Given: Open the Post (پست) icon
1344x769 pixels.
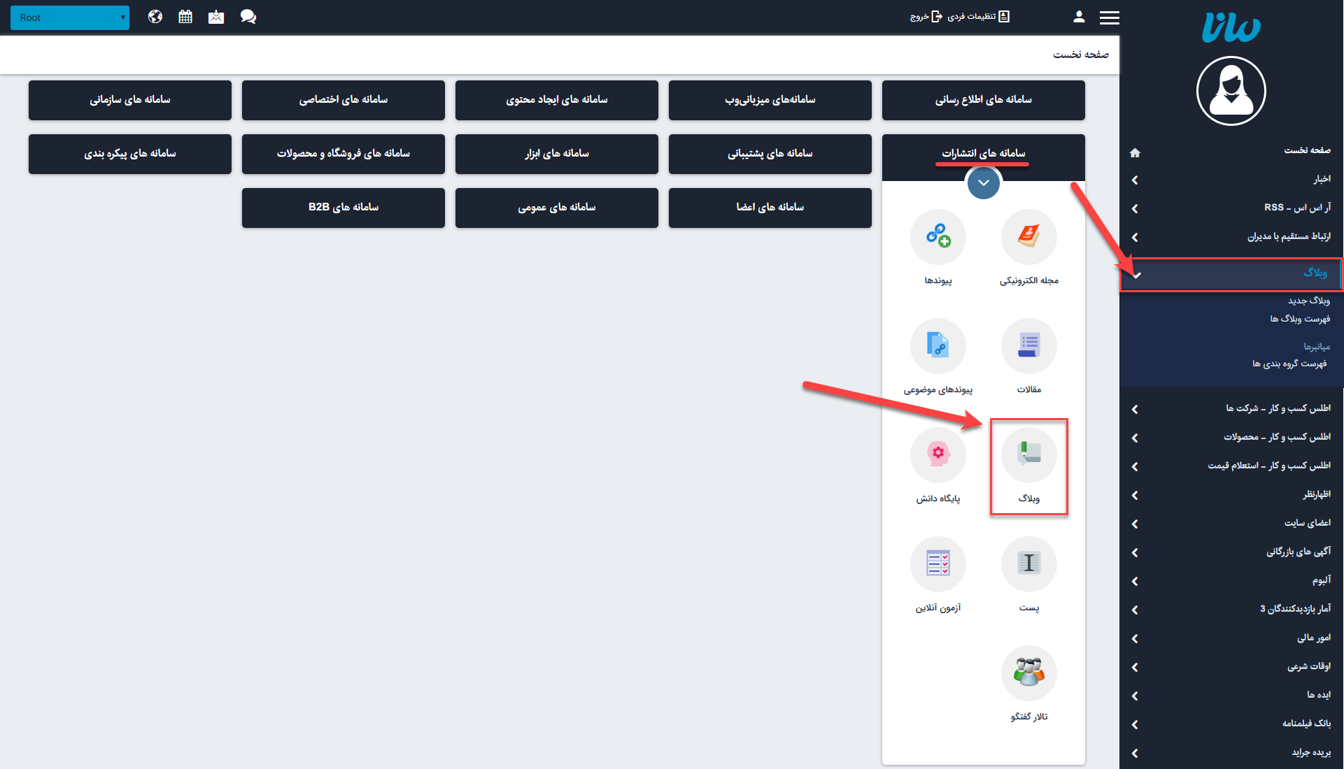Looking at the screenshot, I should coord(1028,565).
